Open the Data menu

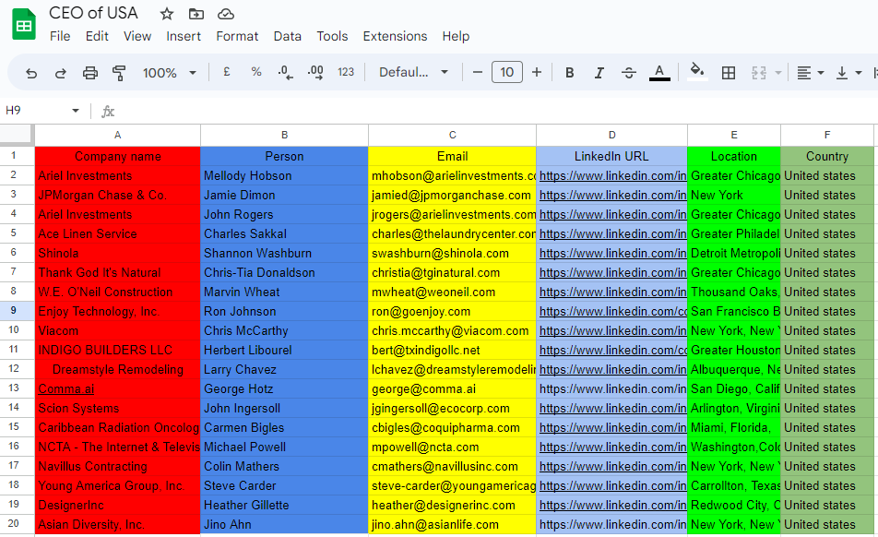[287, 36]
